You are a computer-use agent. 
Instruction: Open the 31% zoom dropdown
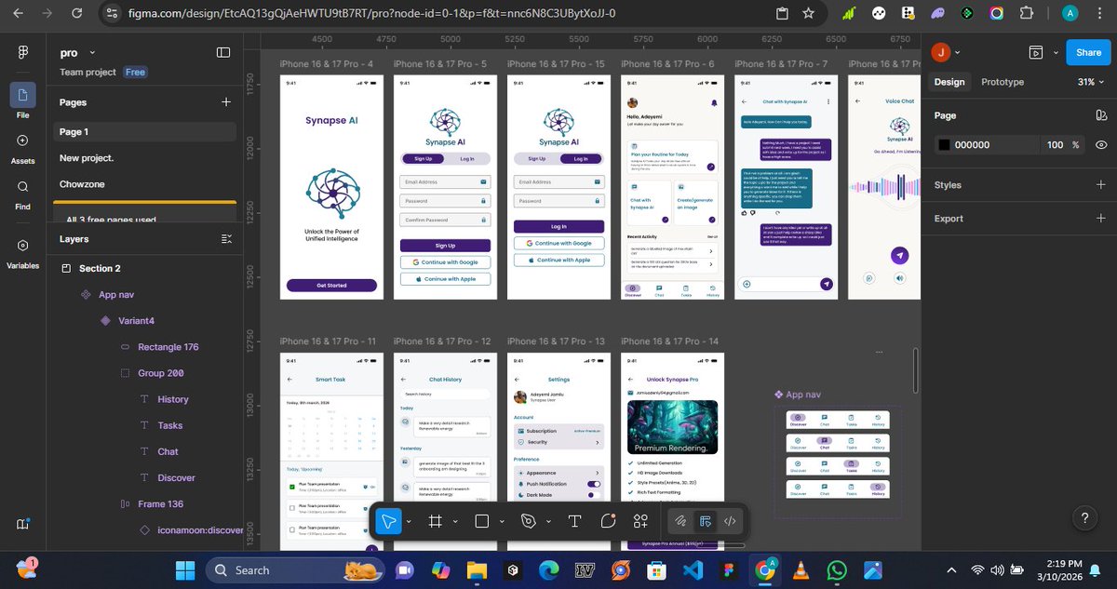tap(1090, 82)
